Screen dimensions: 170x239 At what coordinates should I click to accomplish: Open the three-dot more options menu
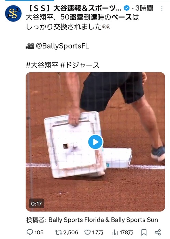(x=162, y=9)
